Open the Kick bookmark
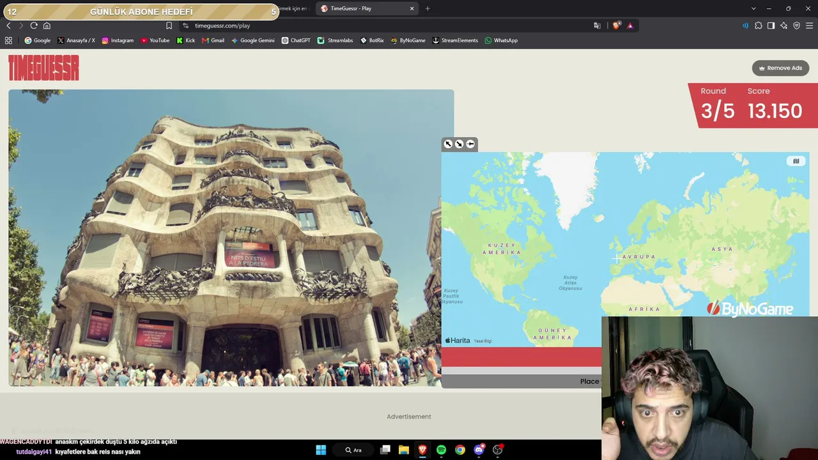Viewport: 818px width, 460px height. [x=185, y=40]
